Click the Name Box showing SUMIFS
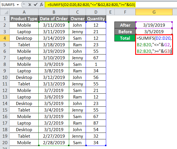Image resolution: width=177 pixels, height=149 pixels. tap(8, 5)
